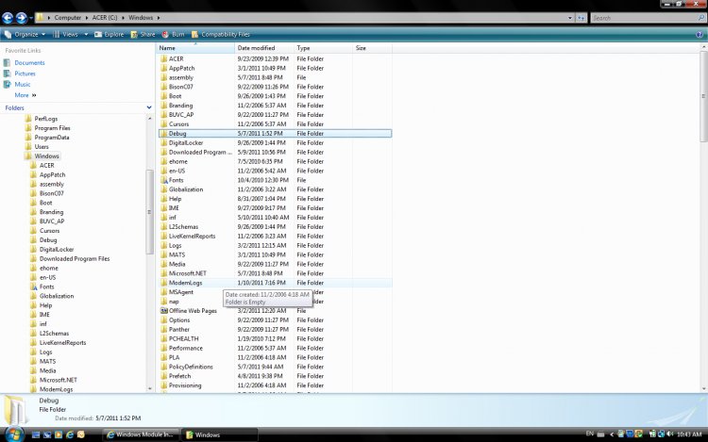The width and height of the screenshot is (708, 442).
Task: Click Explore in the toolbar
Action: tap(109, 34)
